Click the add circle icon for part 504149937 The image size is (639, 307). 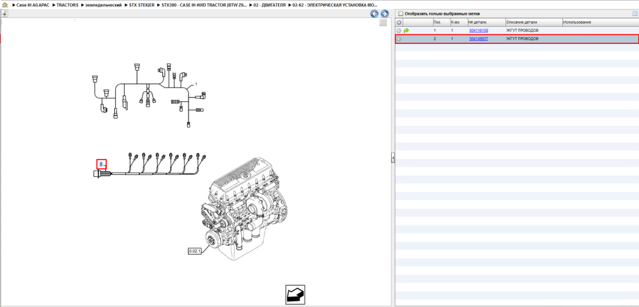(399, 39)
